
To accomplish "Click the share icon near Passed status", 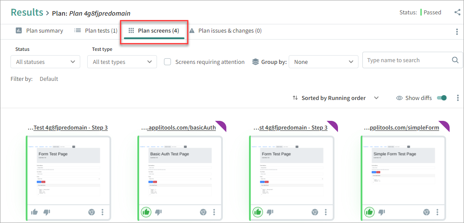I will (457, 12).
